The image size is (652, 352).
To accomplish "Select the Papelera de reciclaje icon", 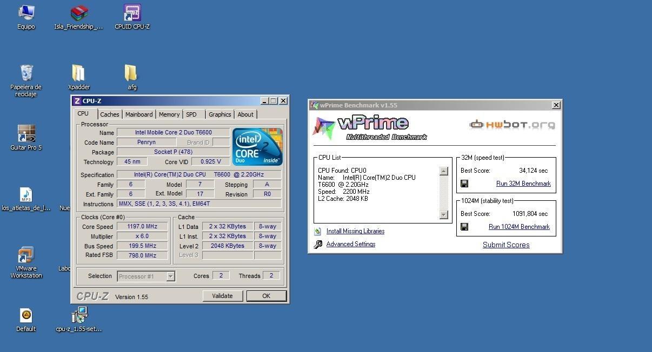I will 26,81.
